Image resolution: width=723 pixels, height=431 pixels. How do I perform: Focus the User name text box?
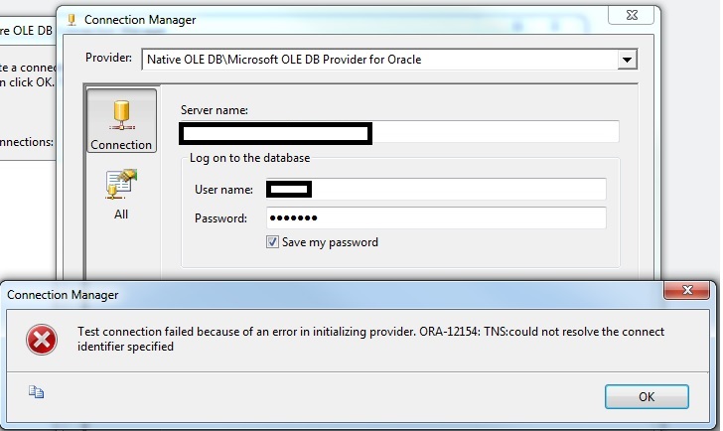click(436, 189)
